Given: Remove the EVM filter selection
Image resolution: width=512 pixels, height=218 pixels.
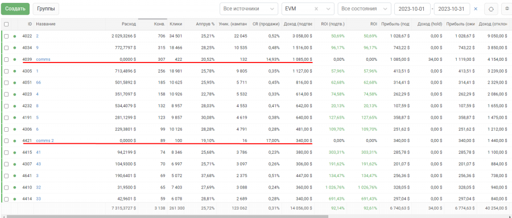Looking at the screenshot, I should pos(316,9).
